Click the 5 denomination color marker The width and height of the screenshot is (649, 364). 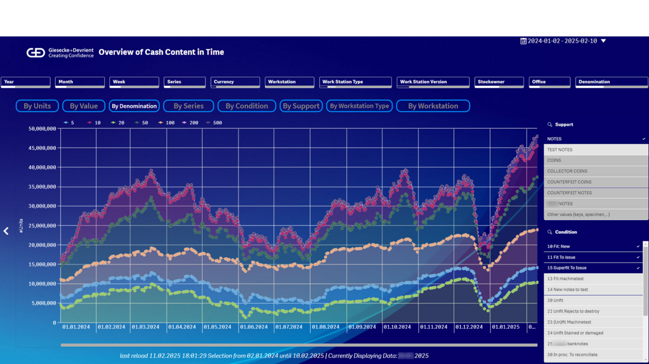(66, 122)
